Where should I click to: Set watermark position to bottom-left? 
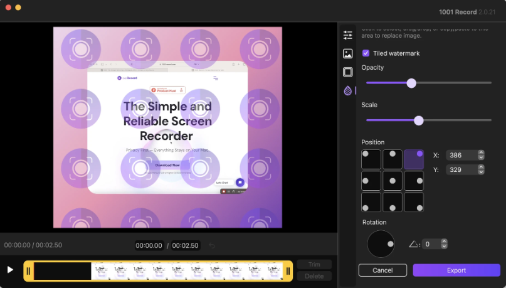pyautogui.click(x=371, y=202)
